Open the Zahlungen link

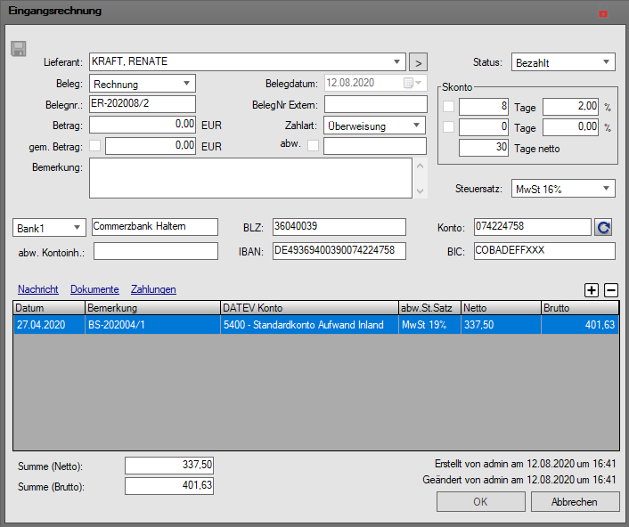coord(153,289)
